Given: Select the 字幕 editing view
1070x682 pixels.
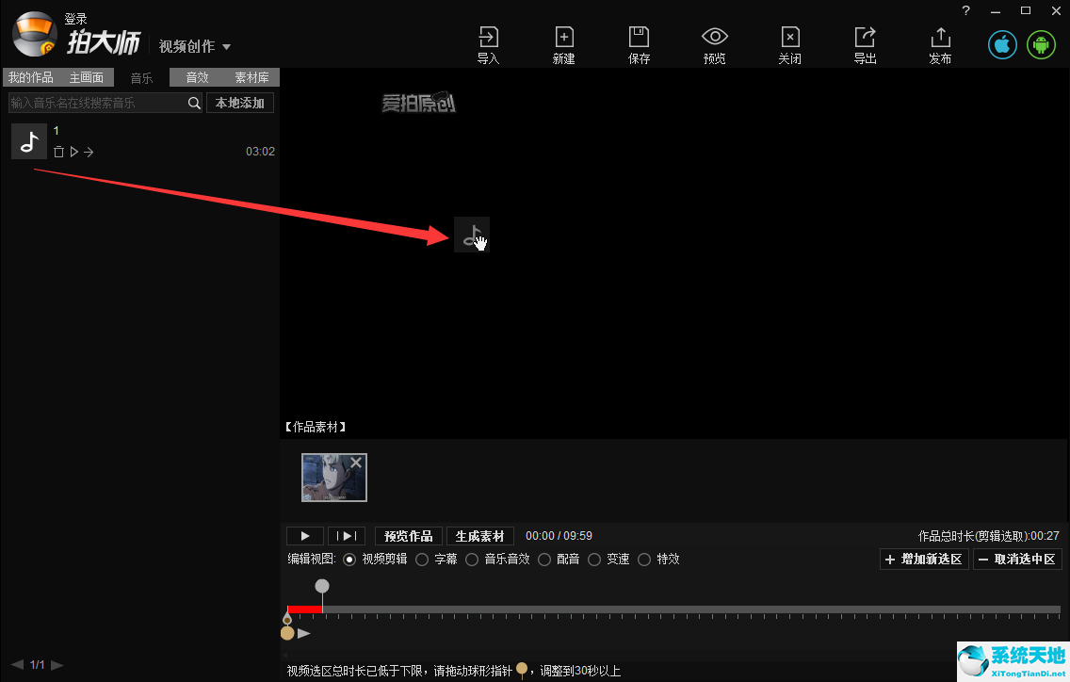Looking at the screenshot, I should [x=422, y=559].
